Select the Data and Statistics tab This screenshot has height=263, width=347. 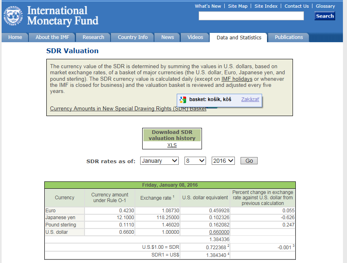239,38
